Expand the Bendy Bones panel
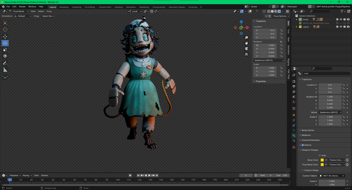 (x=308, y=130)
